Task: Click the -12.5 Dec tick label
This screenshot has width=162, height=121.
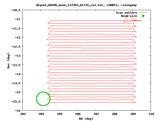Action: pyautogui.click(x=16, y=47)
